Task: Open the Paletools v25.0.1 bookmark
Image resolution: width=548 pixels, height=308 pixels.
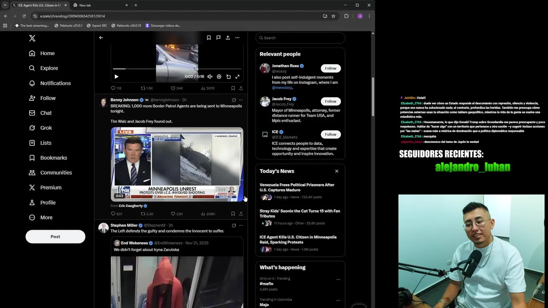Action: pyautogui.click(x=68, y=26)
